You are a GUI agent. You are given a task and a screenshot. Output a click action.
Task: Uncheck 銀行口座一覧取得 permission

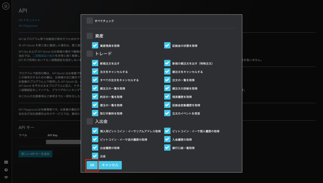coord(167,147)
